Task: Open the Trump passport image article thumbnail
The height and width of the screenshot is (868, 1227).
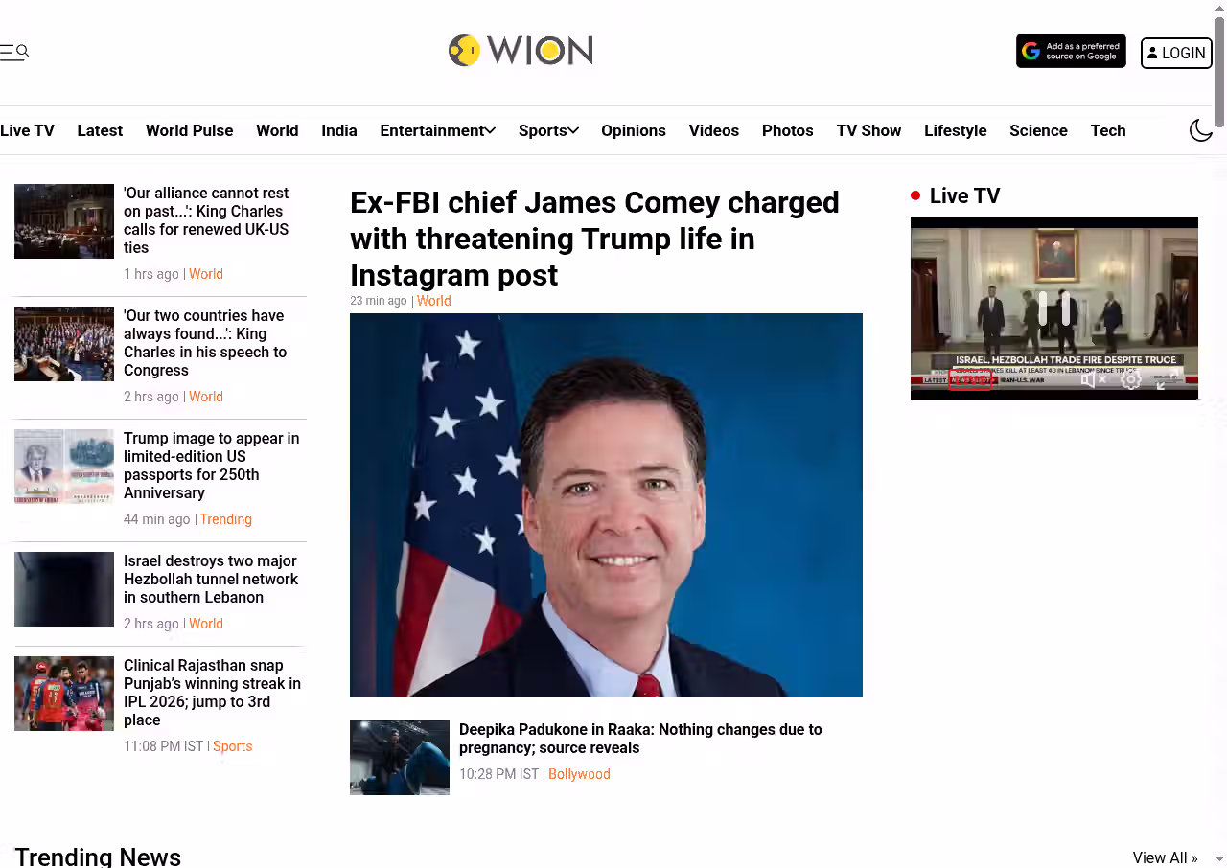Action: (64, 467)
